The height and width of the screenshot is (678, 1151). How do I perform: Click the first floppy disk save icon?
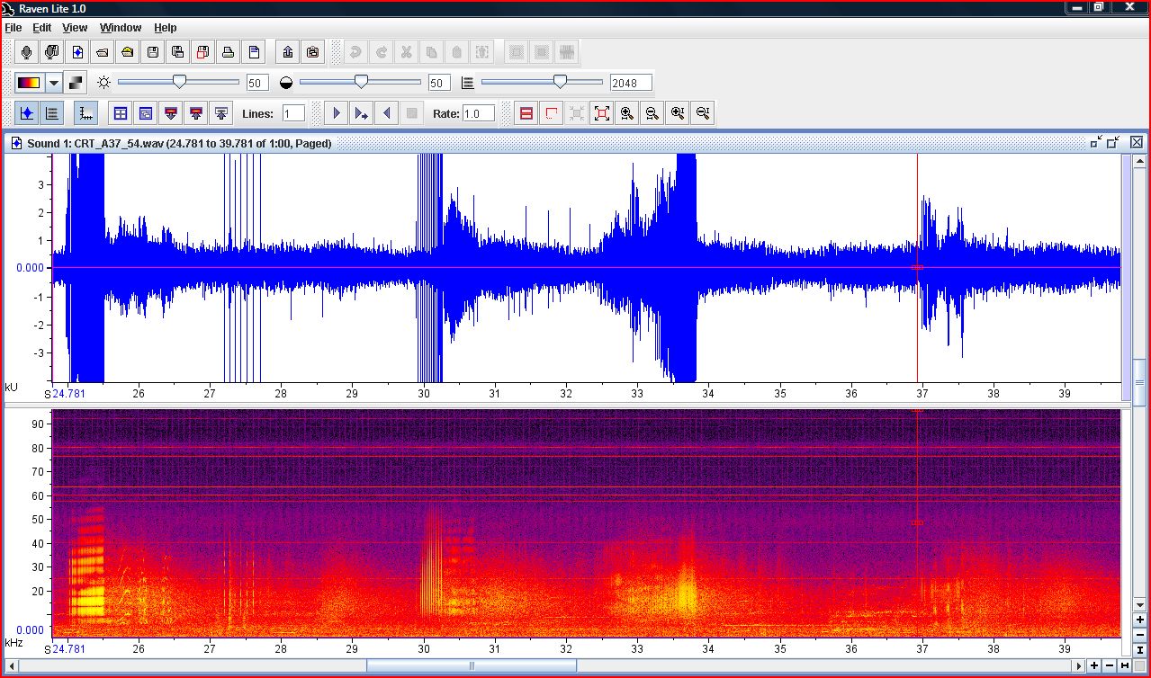(153, 51)
